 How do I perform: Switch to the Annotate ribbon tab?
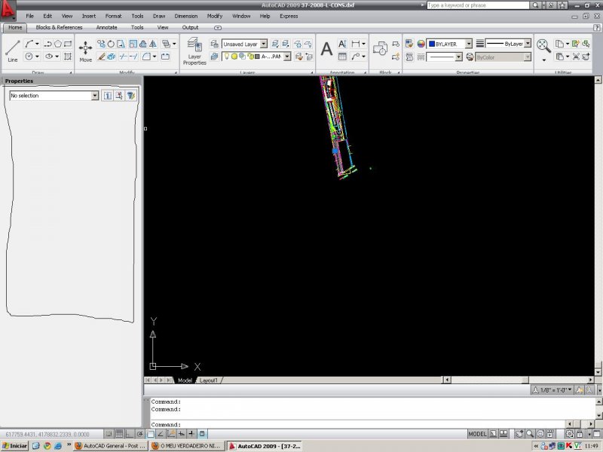tap(106, 27)
